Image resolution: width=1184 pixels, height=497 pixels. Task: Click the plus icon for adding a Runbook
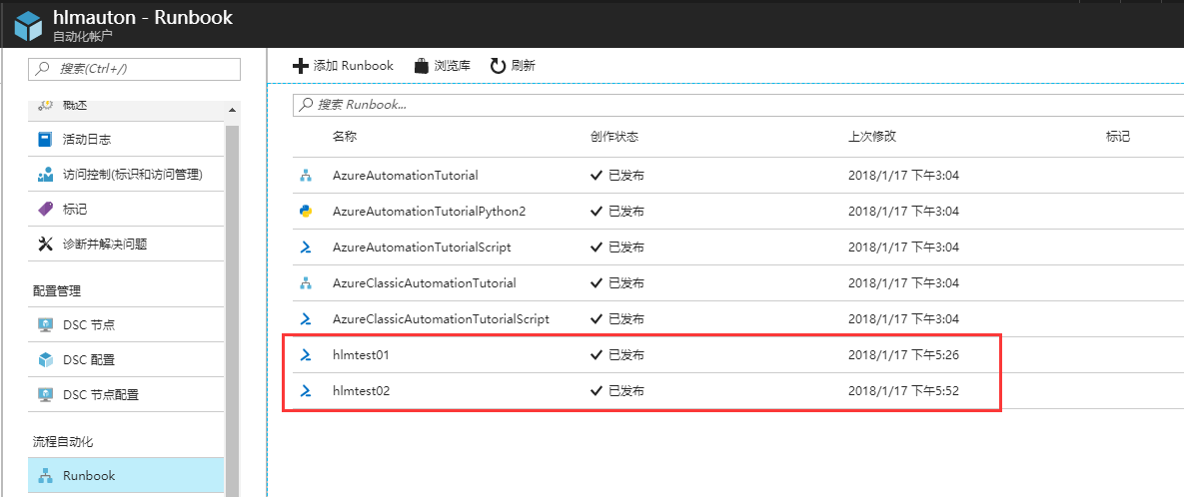300,66
